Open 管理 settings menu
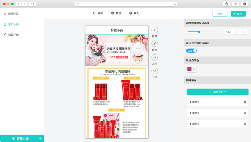This screenshot has height=142, width=251. [x=116, y=13]
